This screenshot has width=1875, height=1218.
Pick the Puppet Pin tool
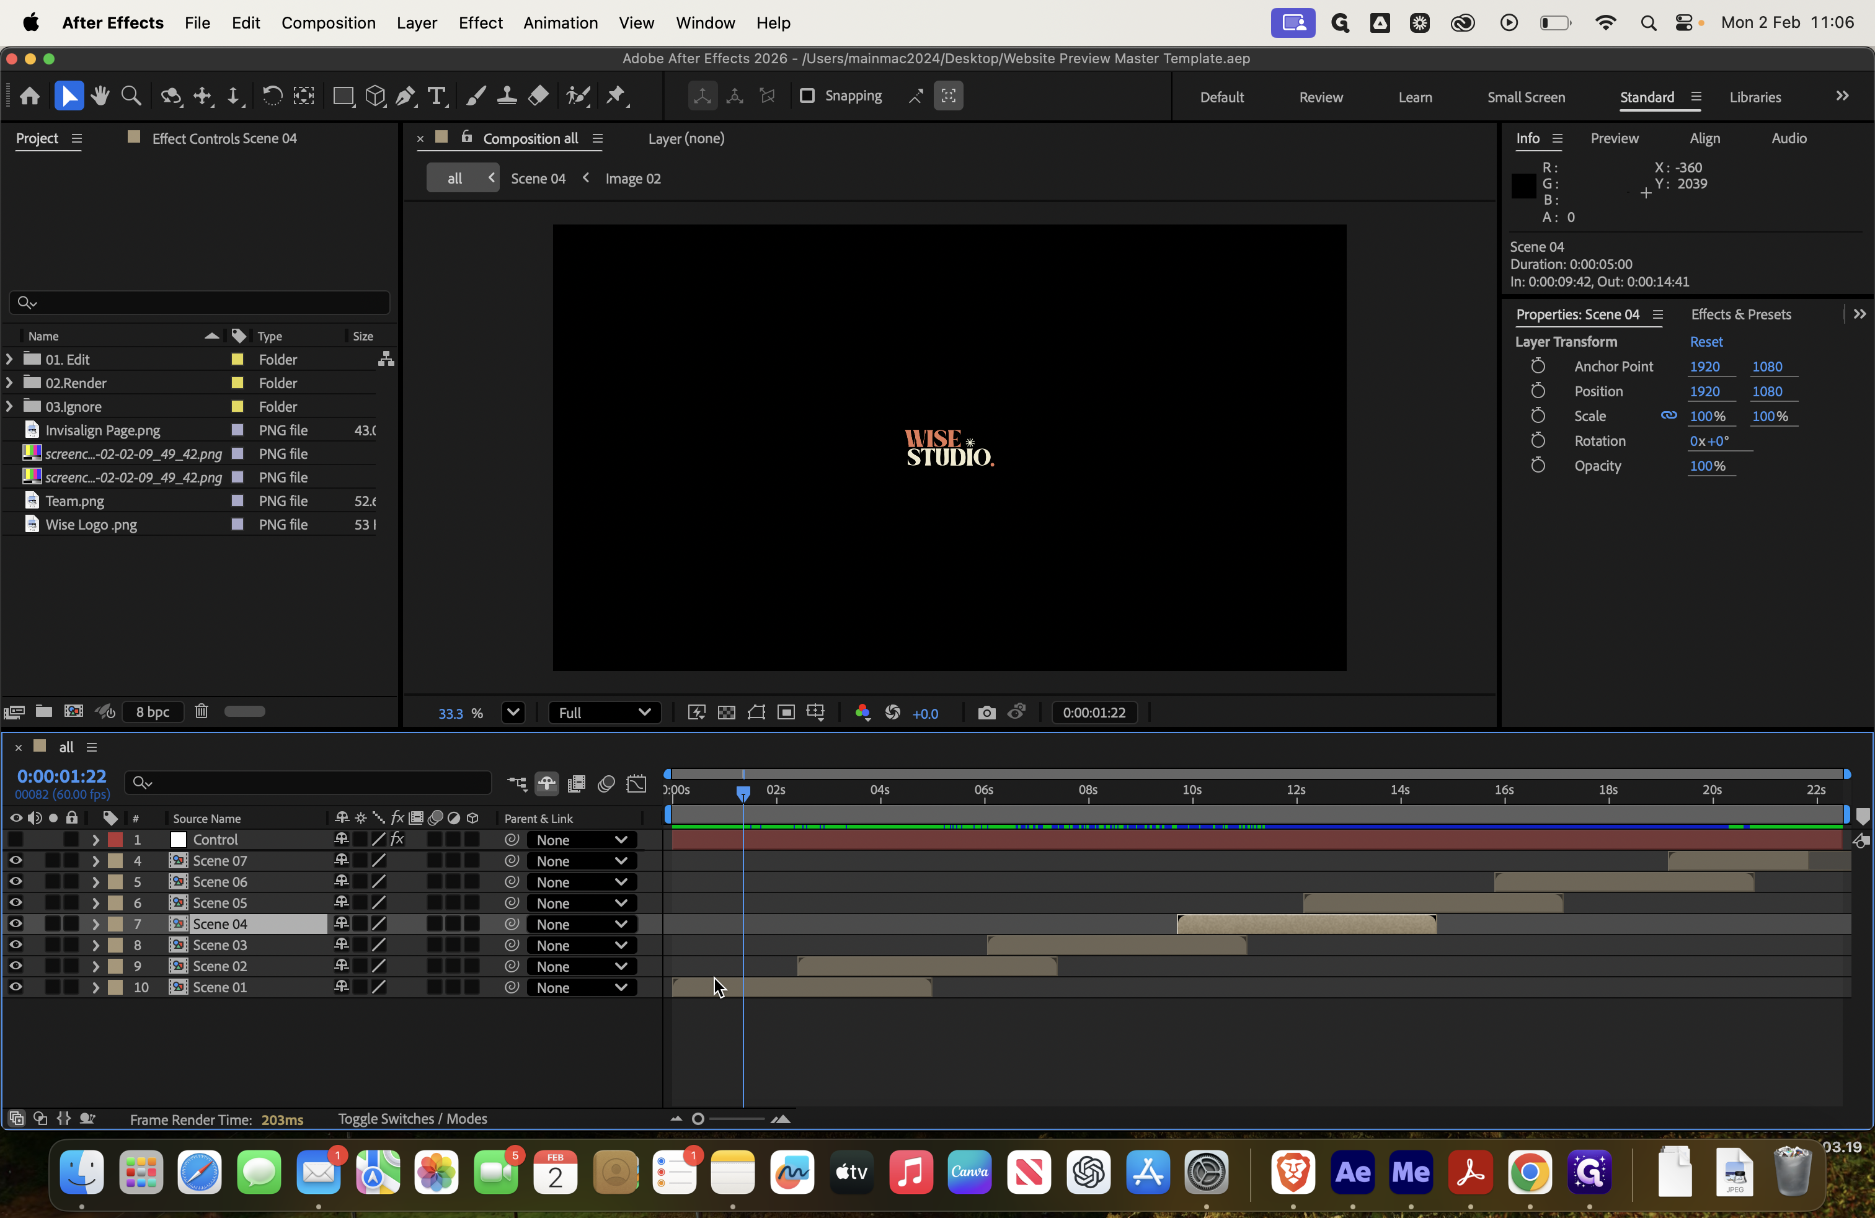click(616, 96)
